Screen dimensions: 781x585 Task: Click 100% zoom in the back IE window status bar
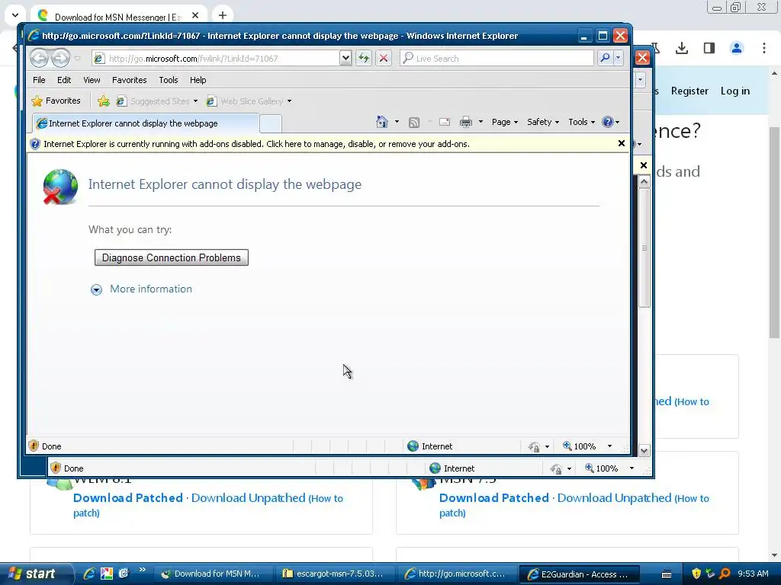(602, 468)
